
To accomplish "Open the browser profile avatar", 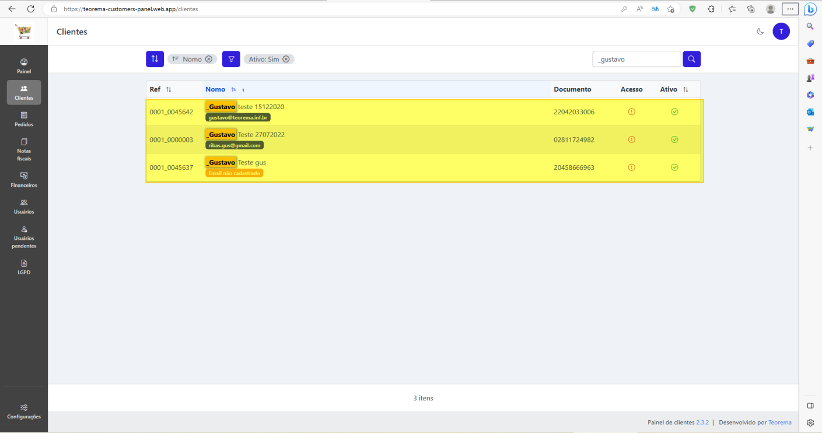I will click(771, 9).
